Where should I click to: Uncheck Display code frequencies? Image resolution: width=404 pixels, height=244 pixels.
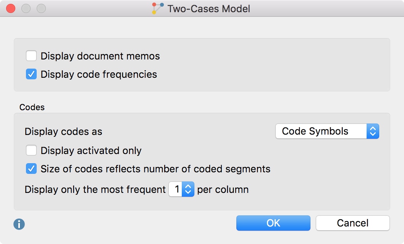tap(31, 74)
